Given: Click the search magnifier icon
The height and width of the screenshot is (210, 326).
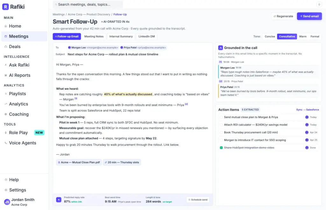Looking at the screenshot, I should (x=56, y=4).
